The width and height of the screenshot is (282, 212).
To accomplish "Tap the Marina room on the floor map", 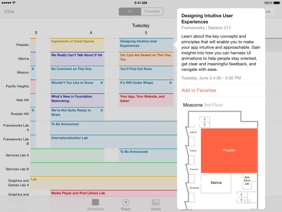I will pos(216,182).
